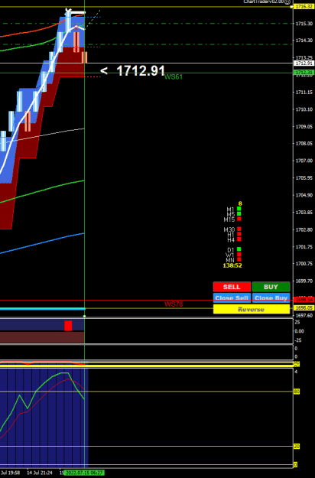Click the green BUY button
The image size is (315, 478).
tap(271, 287)
